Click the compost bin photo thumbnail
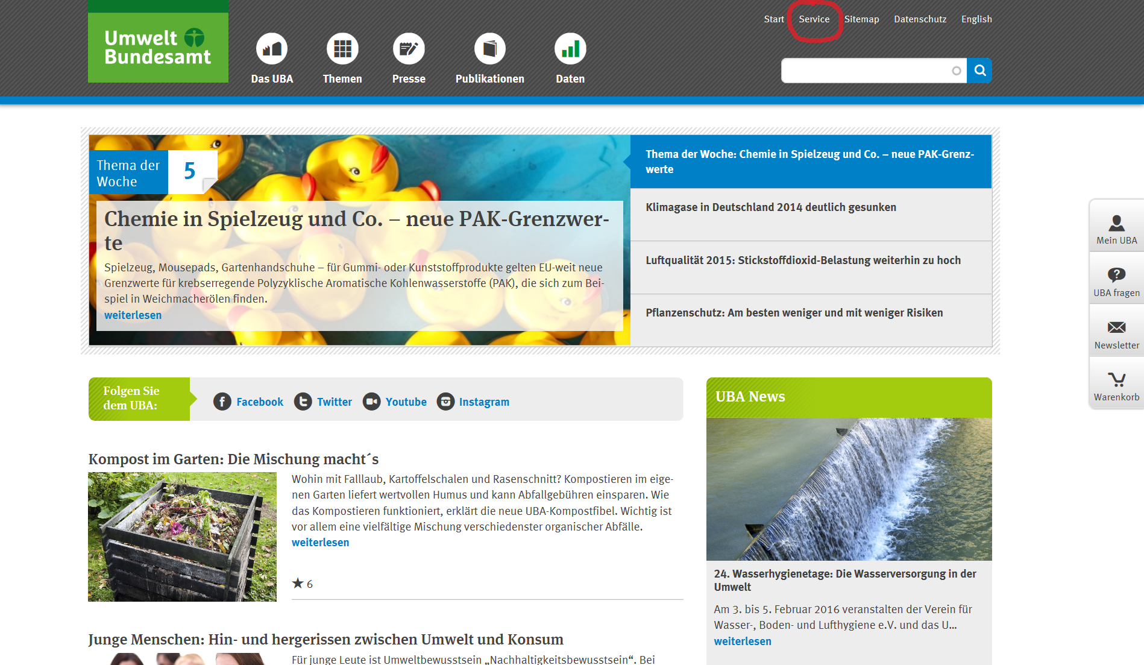This screenshot has width=1144, height=665. (182, 537)
